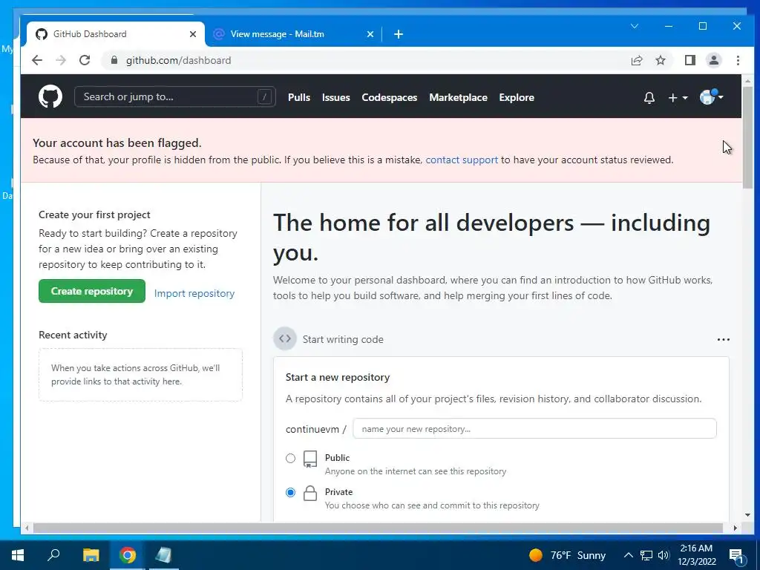Open the three-dot menu beside Start writing code

[723, 339]
